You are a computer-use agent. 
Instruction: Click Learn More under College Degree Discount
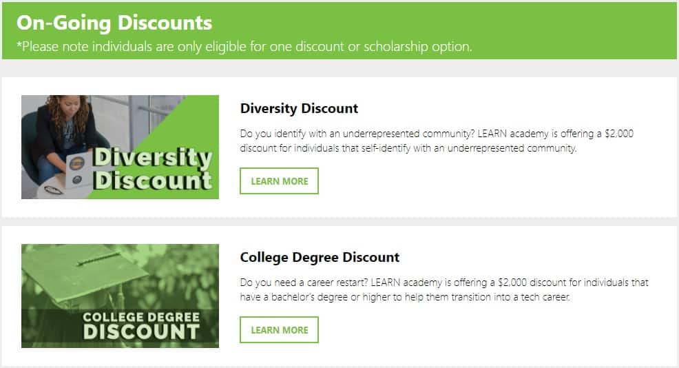click(280, 330)
